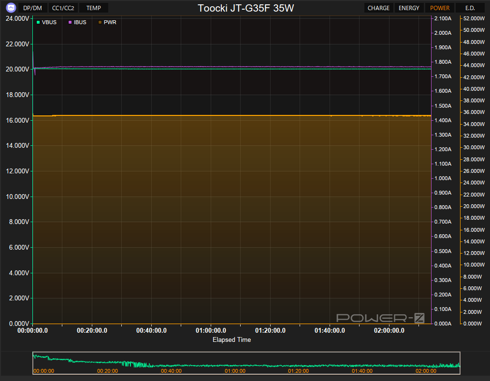Click the 2.100A axis label
This screenshot has height=381, width=490.
coord(443,18)
